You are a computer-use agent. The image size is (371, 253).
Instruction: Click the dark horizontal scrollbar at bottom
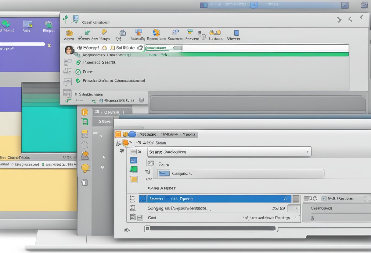(x=211, y=228)
